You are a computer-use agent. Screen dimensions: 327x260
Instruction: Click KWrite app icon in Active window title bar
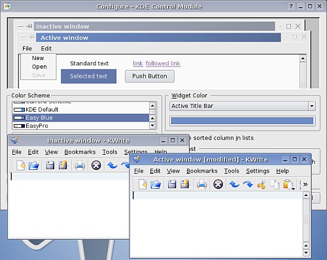pos(137,159)
